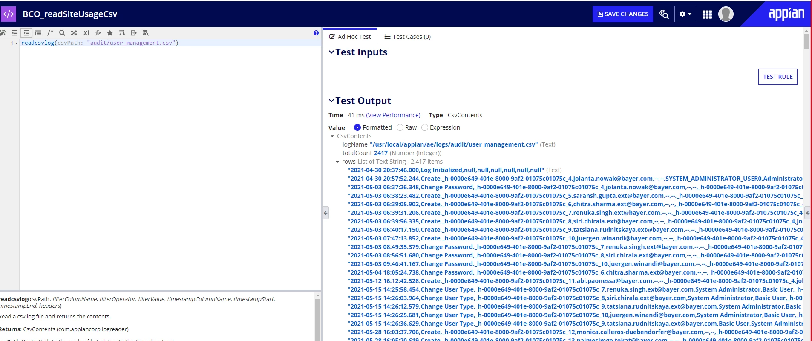This screenshot has height=341, width=812.
Task: Click inside the expression editor code line
Action: click(x=170, y=43)
